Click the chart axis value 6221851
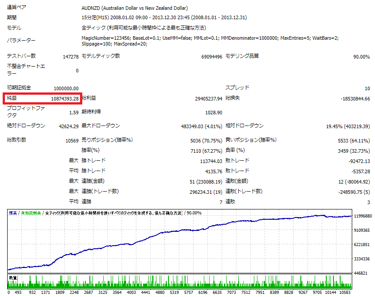The width and height of the screenshot is (375, 297). point(362,245)
